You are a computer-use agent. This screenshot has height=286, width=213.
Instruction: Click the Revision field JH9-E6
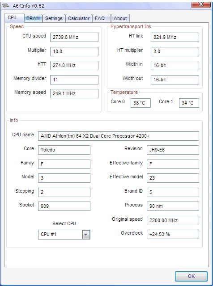pos(173,150)
